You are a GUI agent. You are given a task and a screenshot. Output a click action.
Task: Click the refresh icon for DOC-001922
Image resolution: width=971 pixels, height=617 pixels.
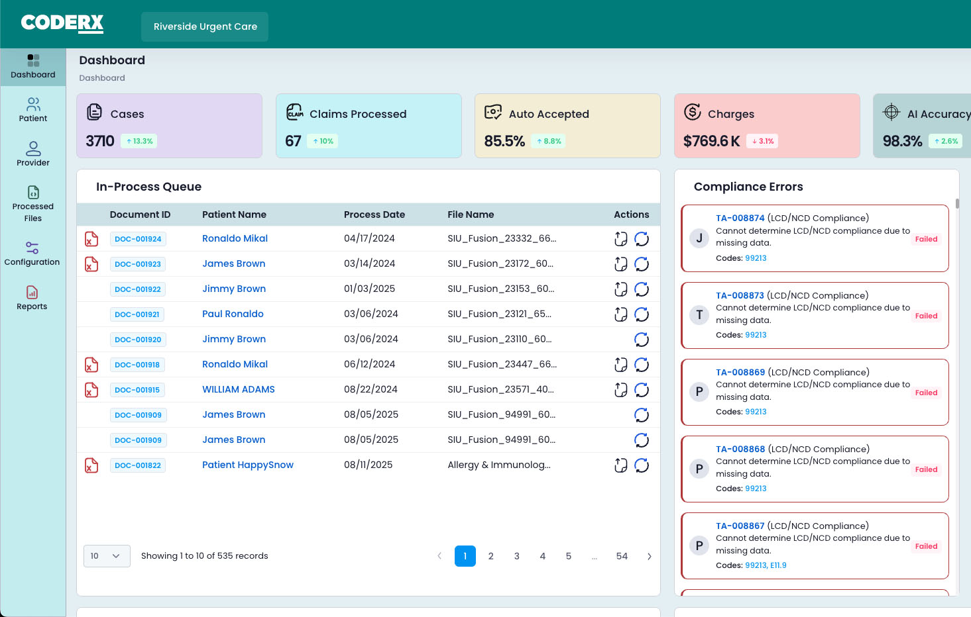pyautogui.click(x=642, y=289)
